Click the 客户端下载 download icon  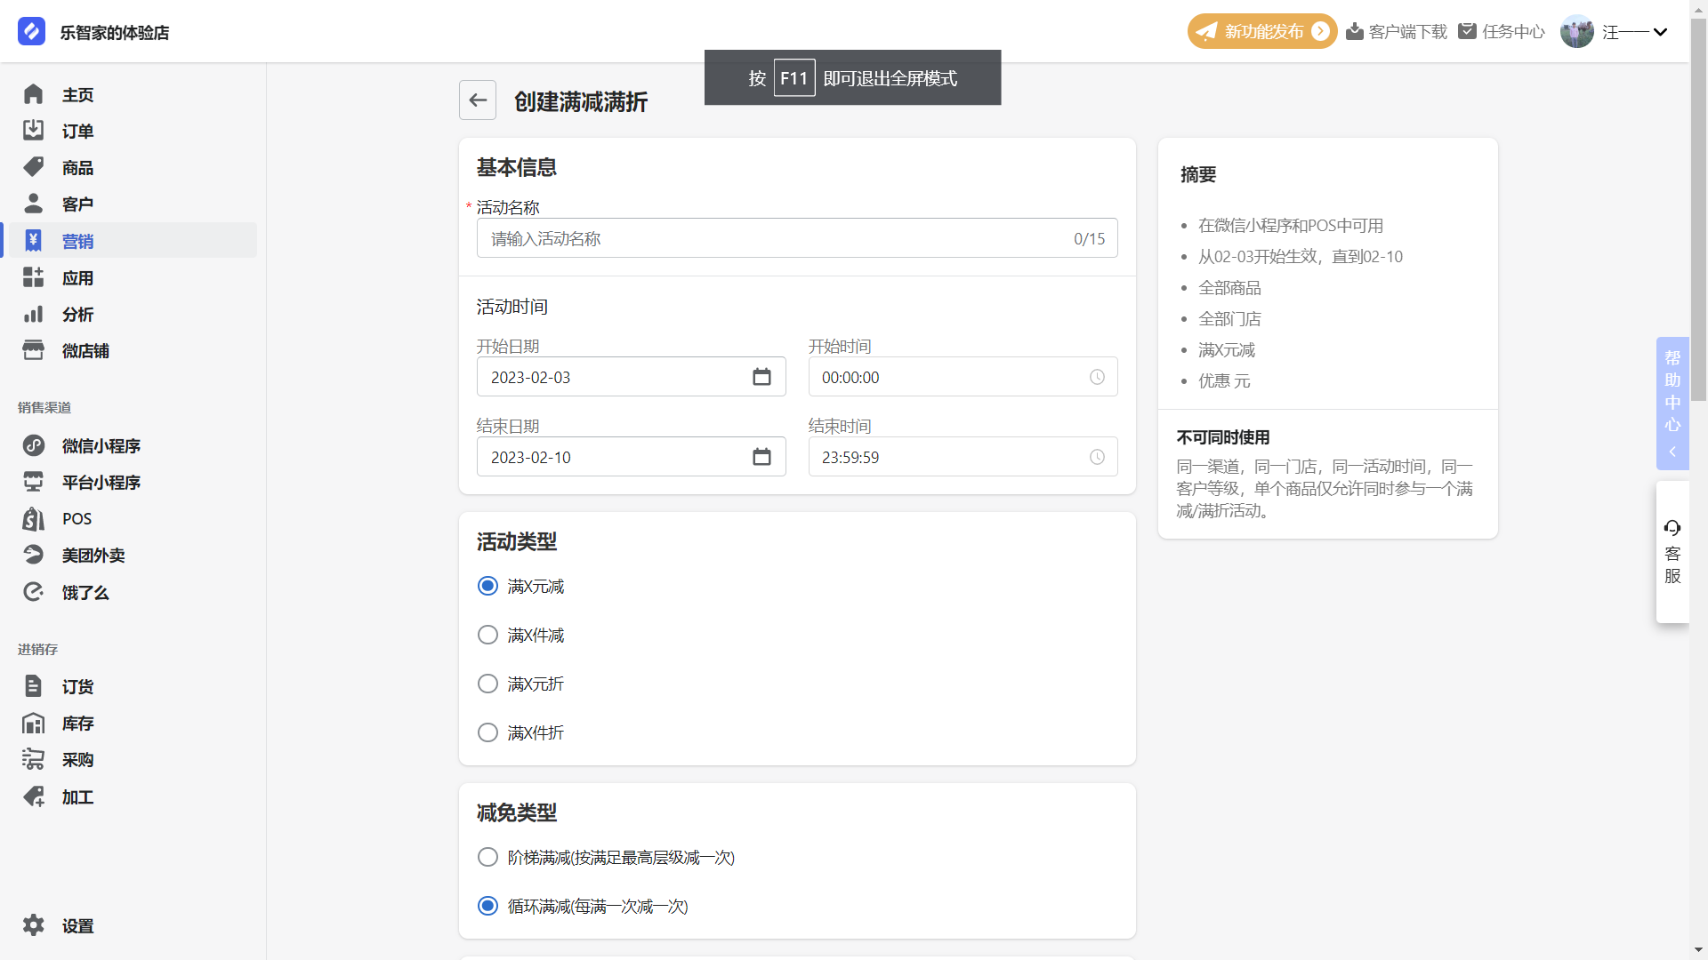[x=1355, y=32]
